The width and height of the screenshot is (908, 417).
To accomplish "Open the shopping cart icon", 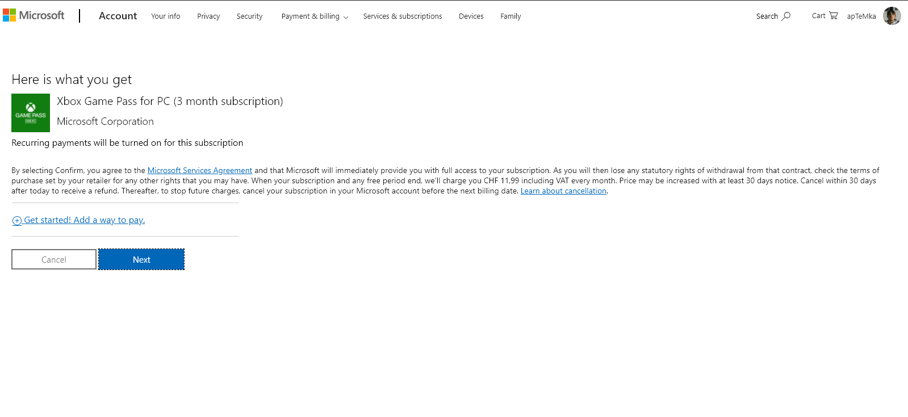I will coord(833,15).
